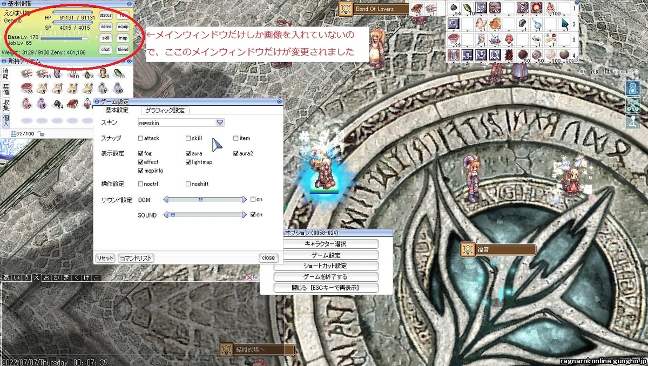Click the close button in game settings
This screenshot has height=366, width=648.
[268, 258]
